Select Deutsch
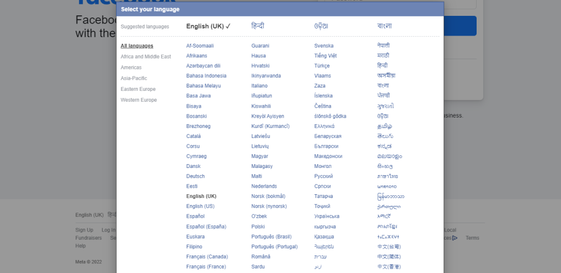This screenshot has width=561, height=273. click(x=196, y=176)
